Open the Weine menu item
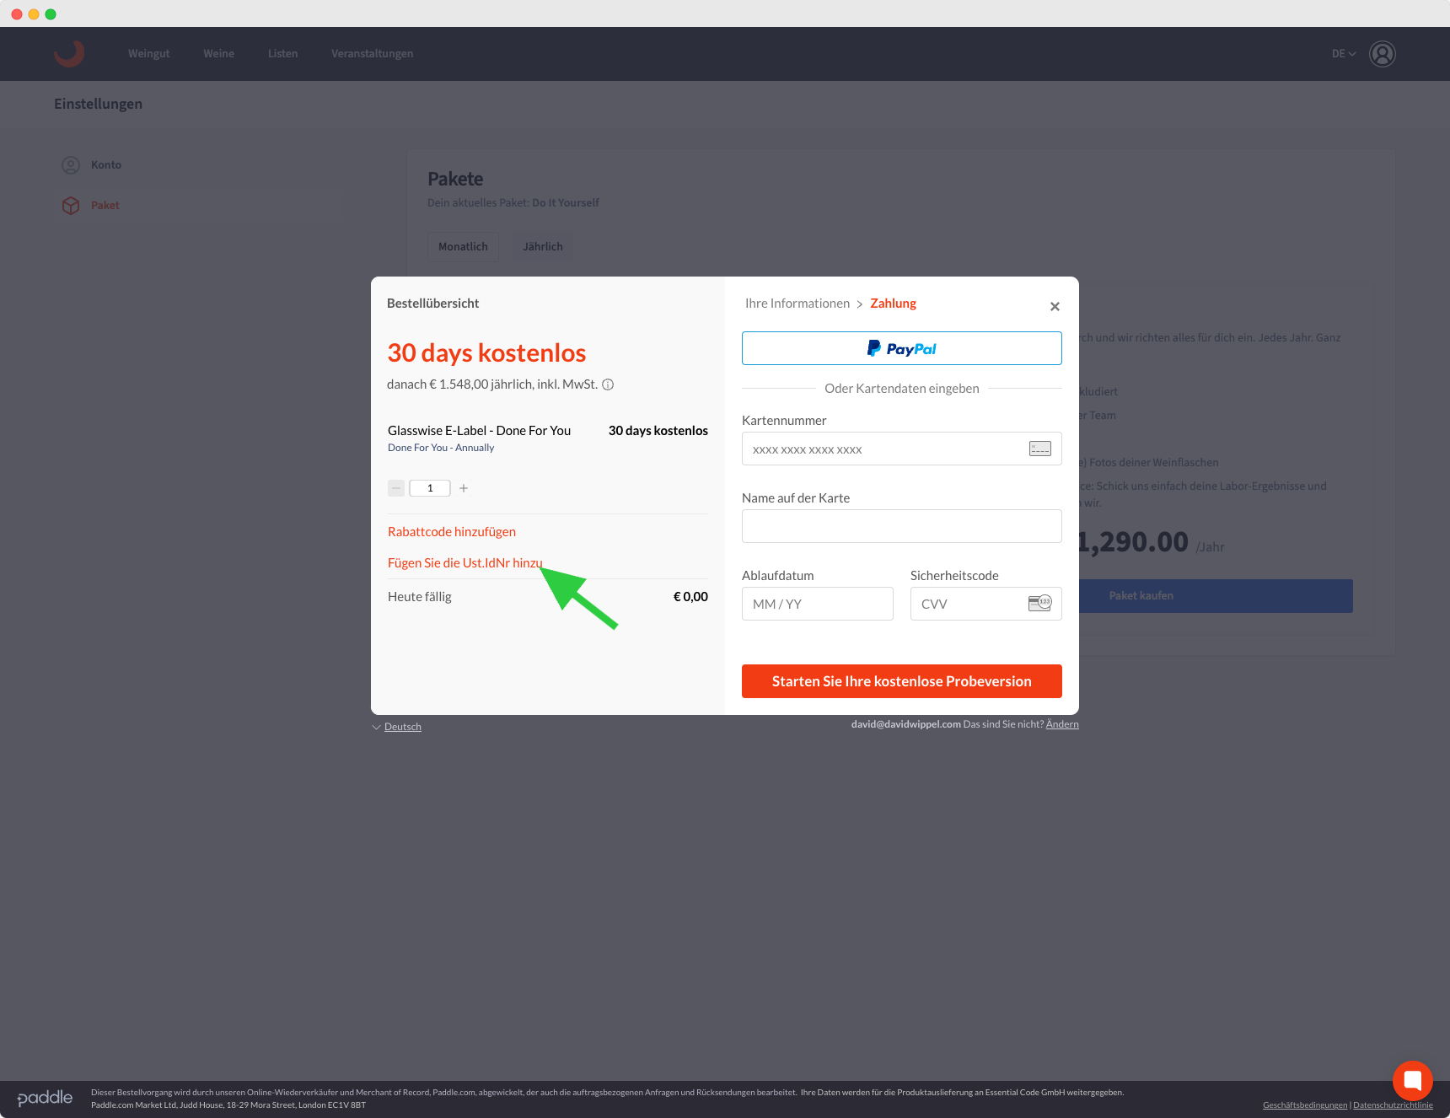 pyautogui.click(x=219, y=54)
